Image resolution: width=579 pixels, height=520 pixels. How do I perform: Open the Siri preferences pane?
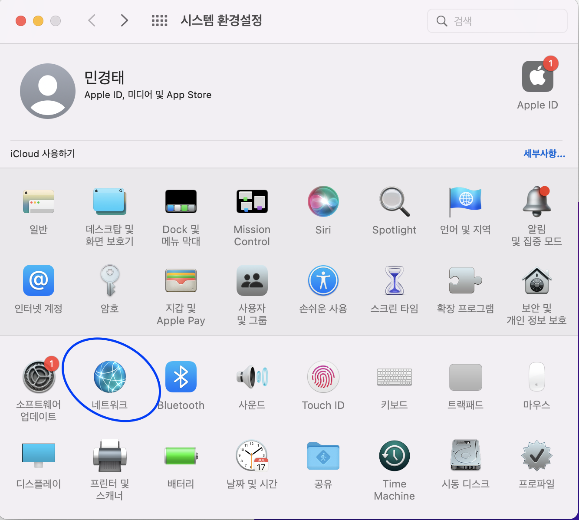323,201
